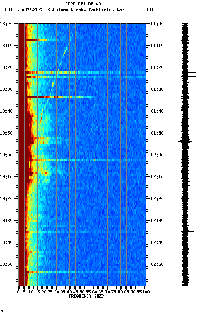Click the 19:20 PDT time label
Viewport: 201px width, 315px height.
pyautogui.click(x=6, y=199)
